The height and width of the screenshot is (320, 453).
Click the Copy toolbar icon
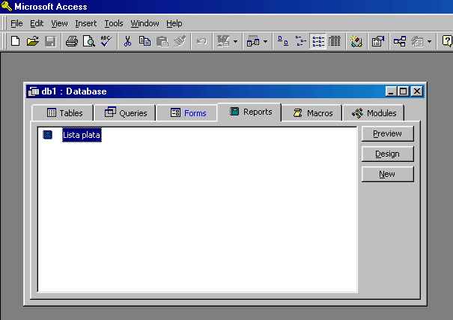click(x=145, y=42)
